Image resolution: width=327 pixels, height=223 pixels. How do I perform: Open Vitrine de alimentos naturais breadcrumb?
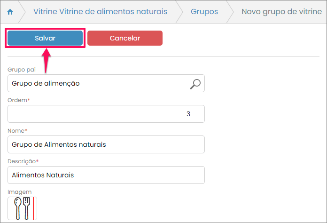point(100,12)
